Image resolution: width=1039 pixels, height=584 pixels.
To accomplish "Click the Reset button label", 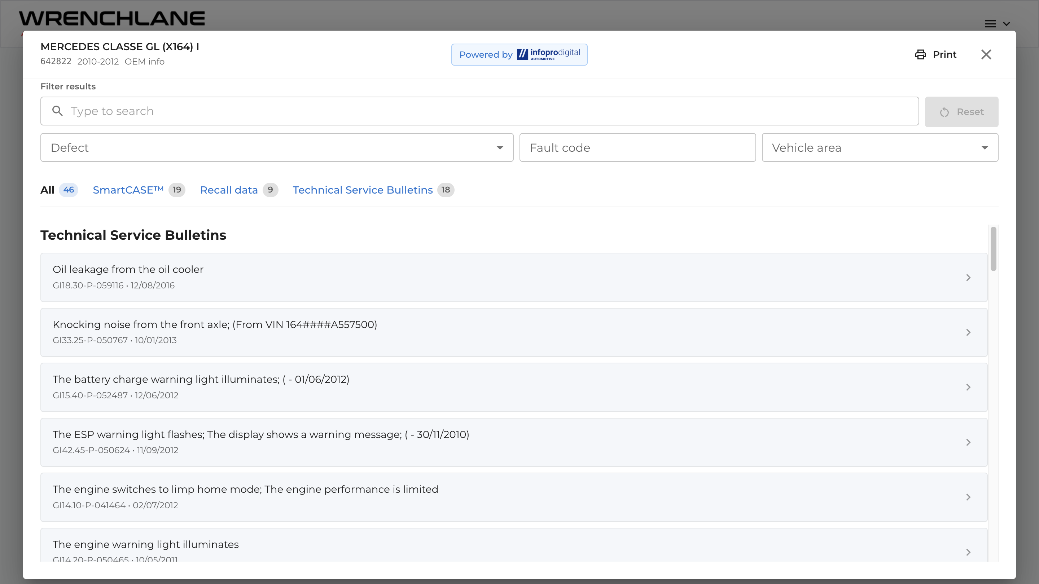I will (970, 112).
